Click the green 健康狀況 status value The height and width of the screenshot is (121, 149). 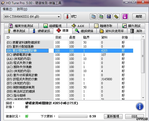tap(27, 116)
